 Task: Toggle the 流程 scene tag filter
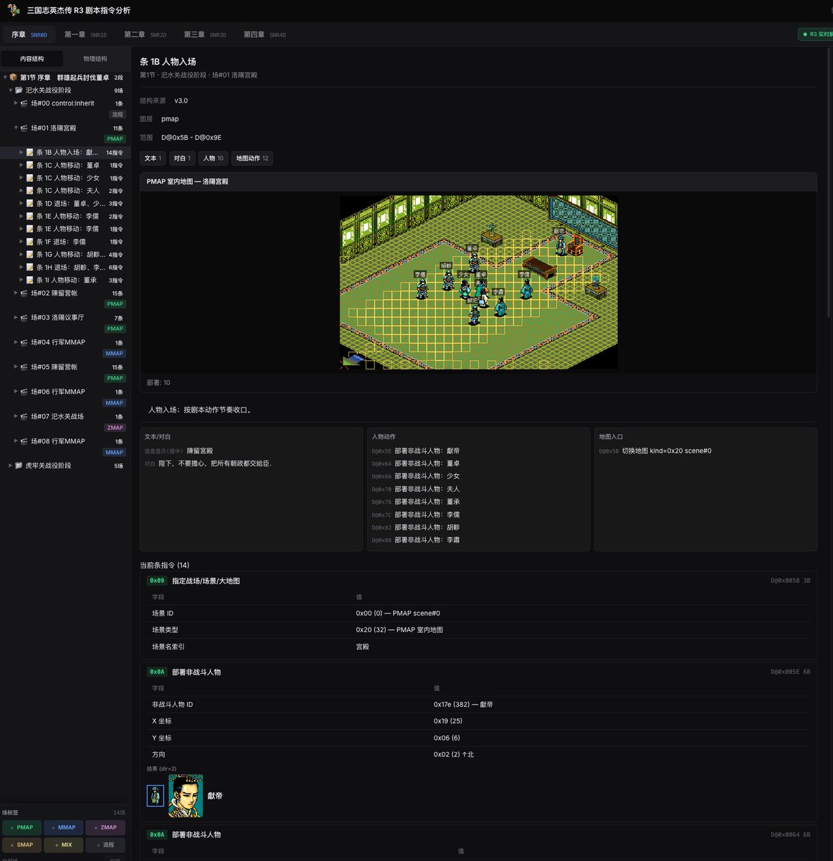105,845
